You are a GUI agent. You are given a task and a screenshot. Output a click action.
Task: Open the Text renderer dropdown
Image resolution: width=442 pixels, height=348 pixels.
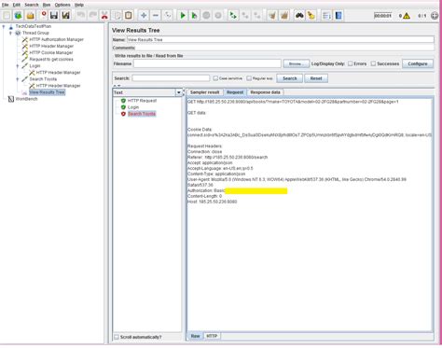tap(179, 92)
